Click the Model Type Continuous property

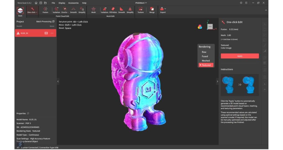pos(28,135)
